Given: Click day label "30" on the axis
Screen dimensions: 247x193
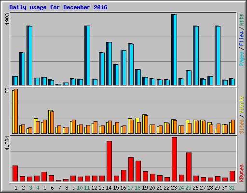Looking at the screenshot, I should (224, 188).
